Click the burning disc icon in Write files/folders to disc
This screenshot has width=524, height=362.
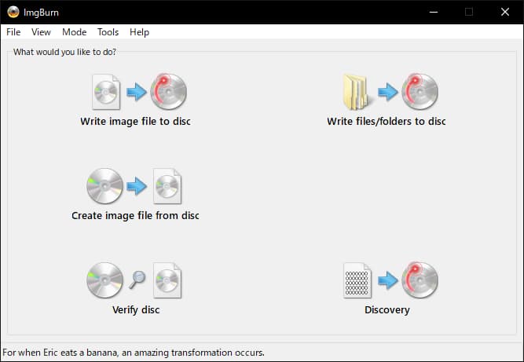420,92
